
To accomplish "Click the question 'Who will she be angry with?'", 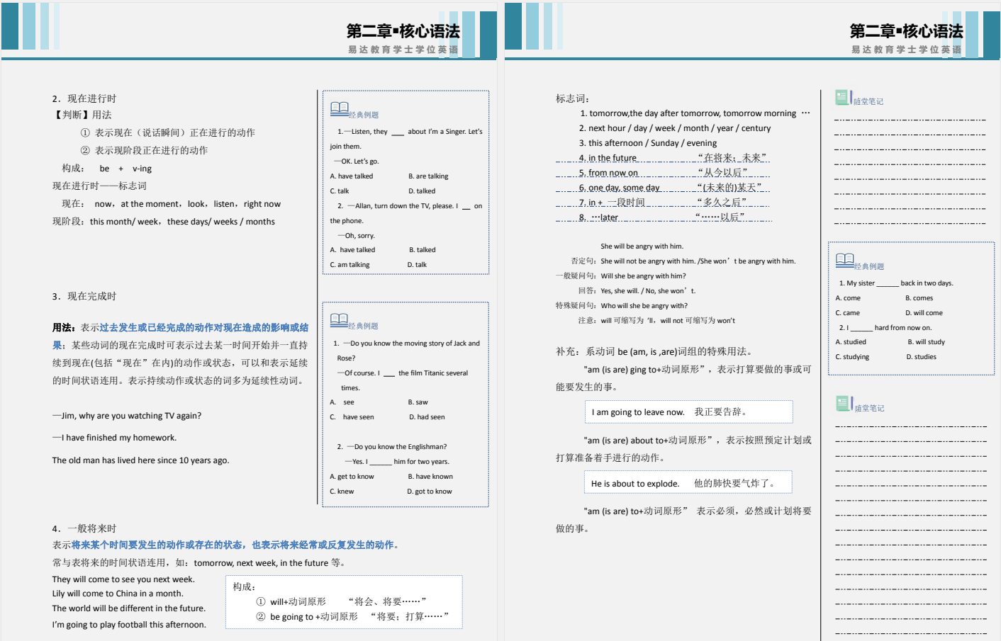I will 644,306.
